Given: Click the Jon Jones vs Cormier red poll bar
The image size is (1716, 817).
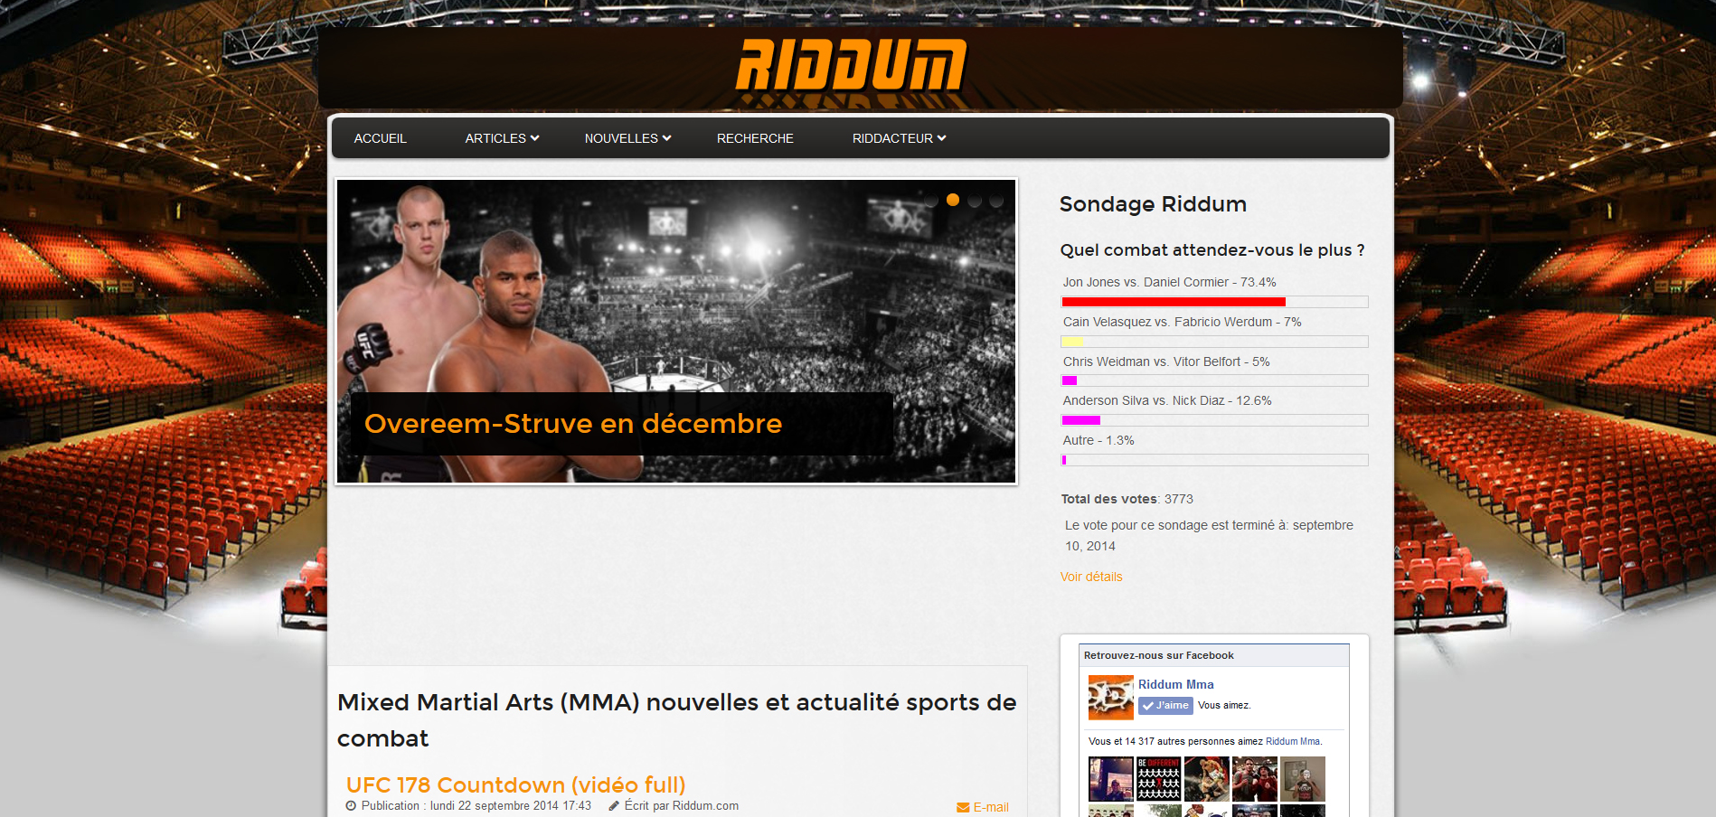Looking at the screenshot, I should coord(1174,302).
